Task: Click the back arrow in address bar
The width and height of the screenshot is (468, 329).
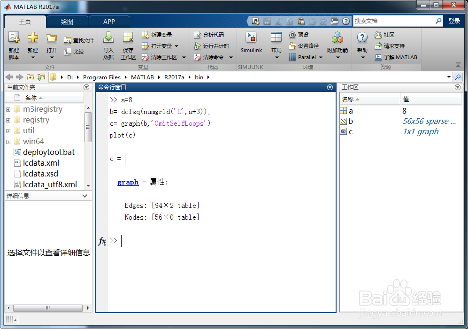Action: (x=9, y=77)
